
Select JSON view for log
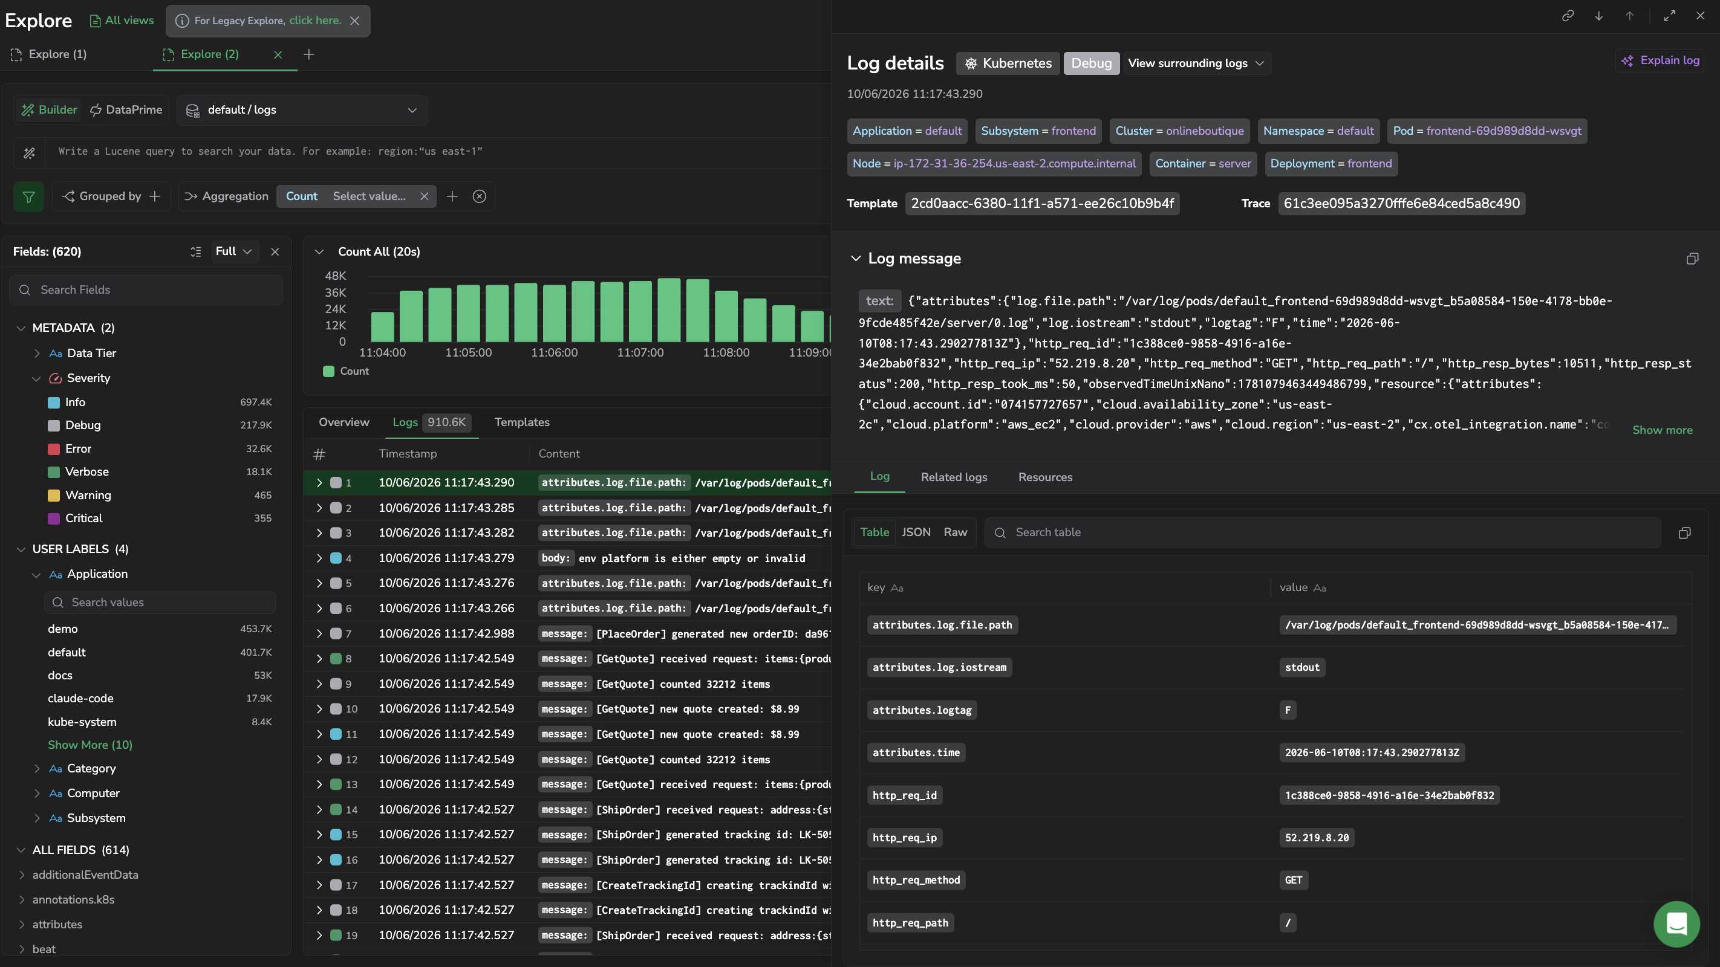916,532
